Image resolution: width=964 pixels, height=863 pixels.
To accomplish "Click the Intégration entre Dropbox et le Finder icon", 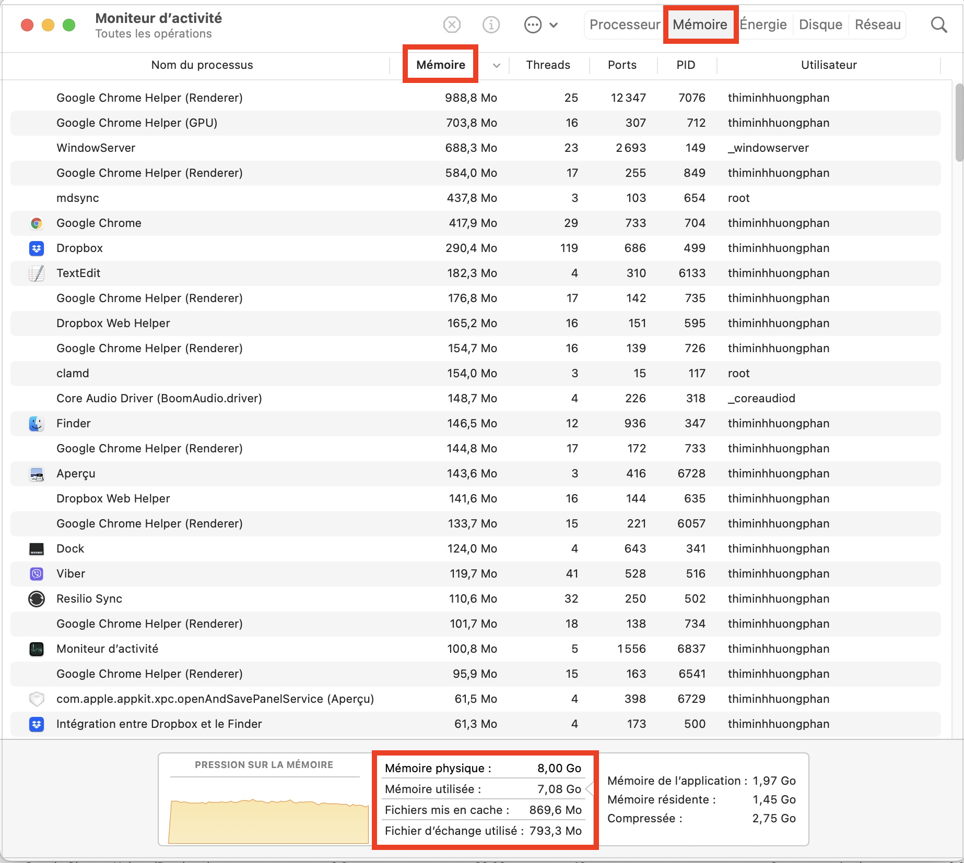I will point(36,724).
